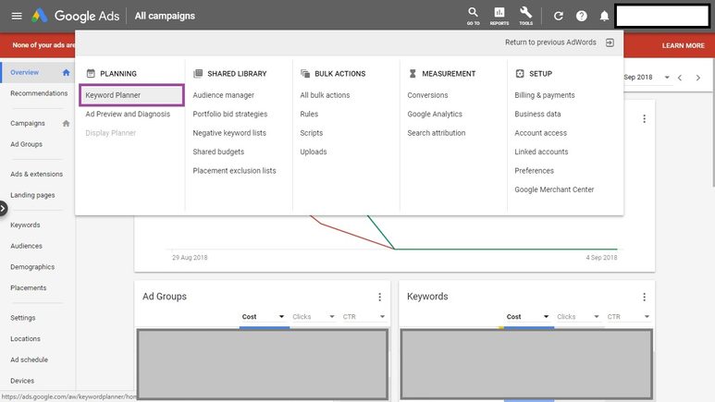Open Campaigns in sidebar
This screenshot has height=402, width=715.
click(x=28, y=124)
